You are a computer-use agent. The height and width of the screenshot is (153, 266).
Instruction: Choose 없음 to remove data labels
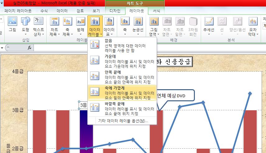click(122, 46)
